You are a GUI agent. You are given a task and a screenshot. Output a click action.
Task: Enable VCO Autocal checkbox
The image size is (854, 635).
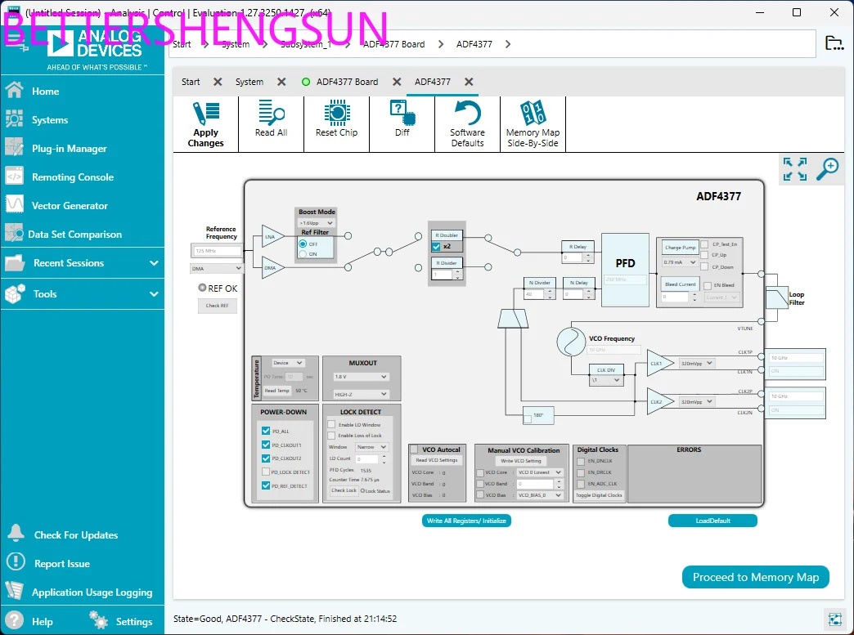tap(415, 449)
